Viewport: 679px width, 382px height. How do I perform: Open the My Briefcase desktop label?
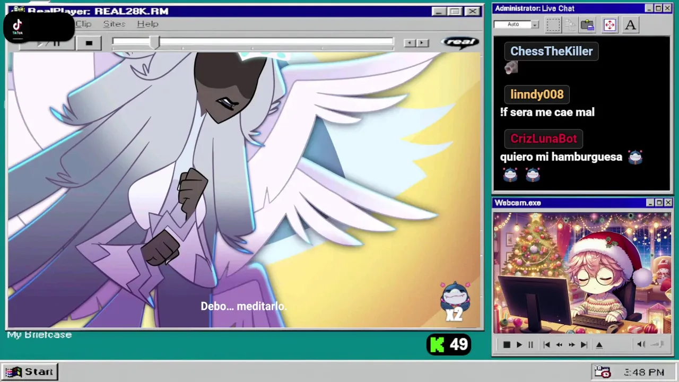point(39,335)
